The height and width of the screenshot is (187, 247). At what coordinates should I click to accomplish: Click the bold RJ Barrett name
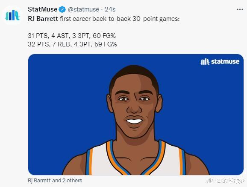[x=43, y=19]
